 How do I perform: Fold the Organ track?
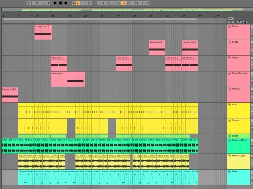pos(229,57)
